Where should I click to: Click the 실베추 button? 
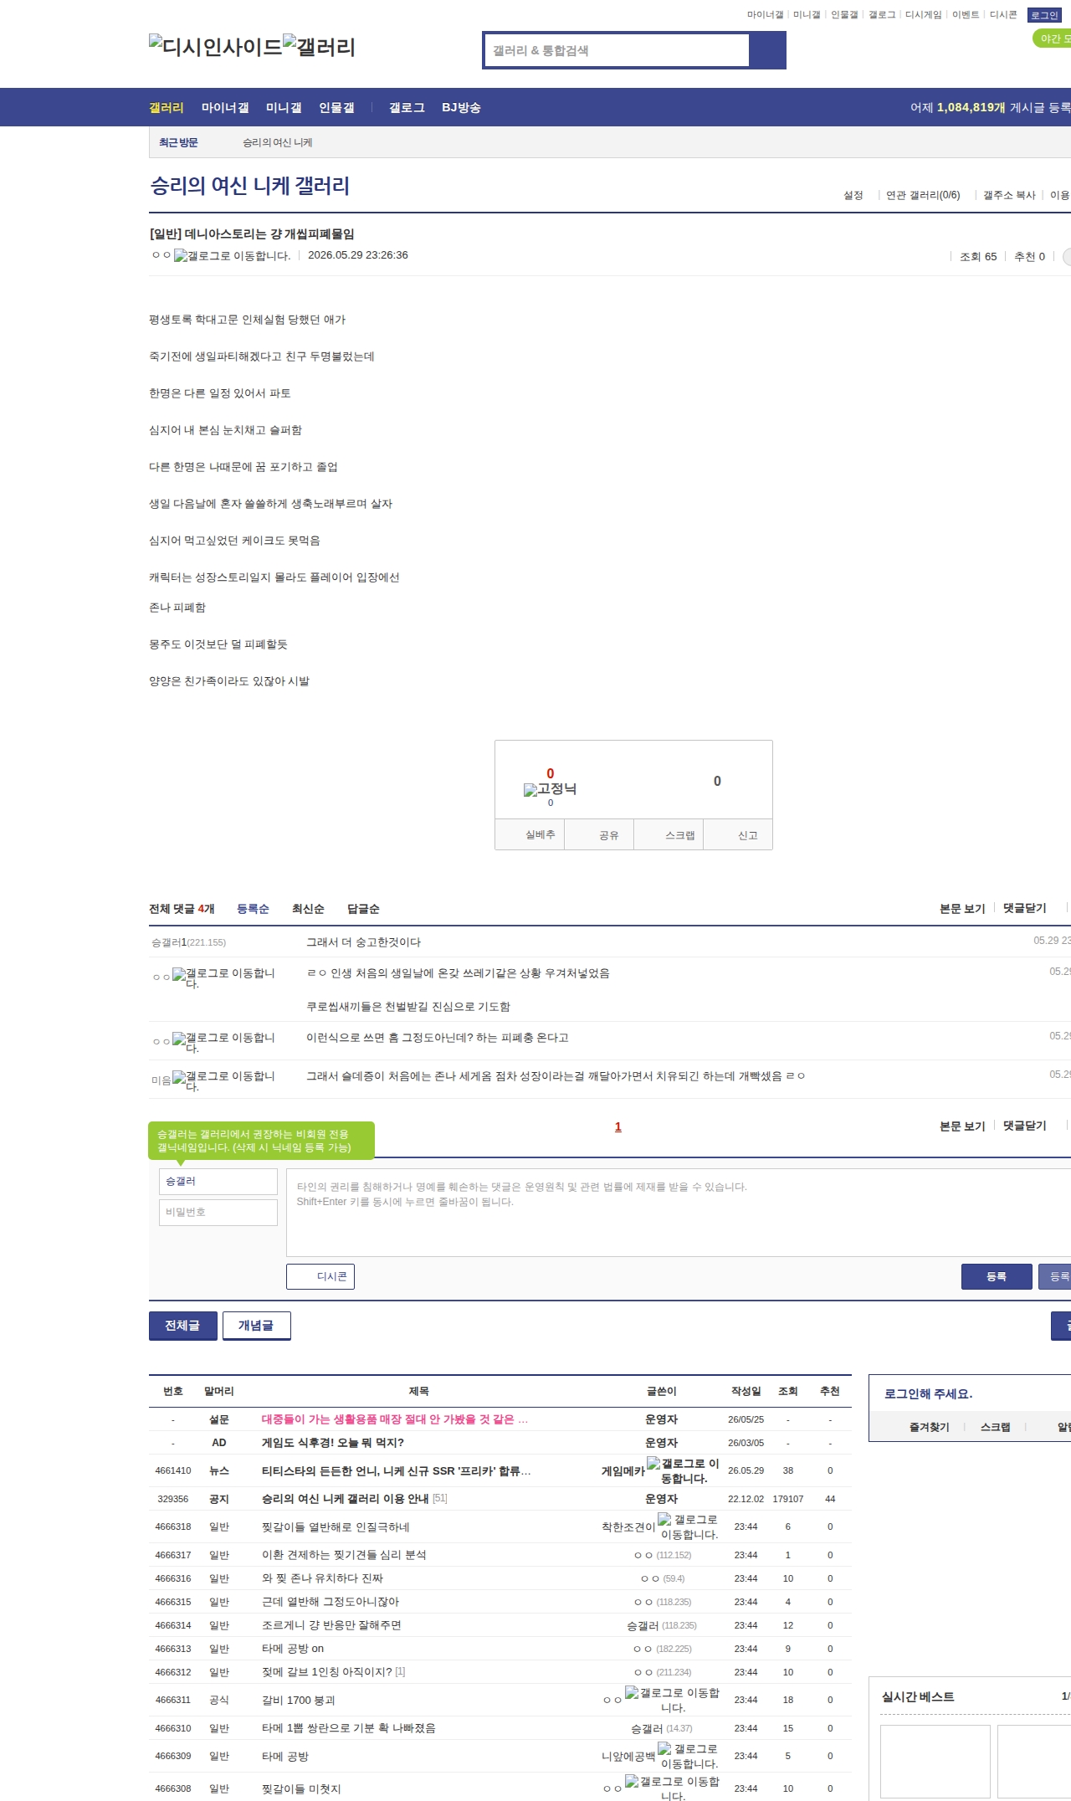pyautogui.click(x=530, y=834)
